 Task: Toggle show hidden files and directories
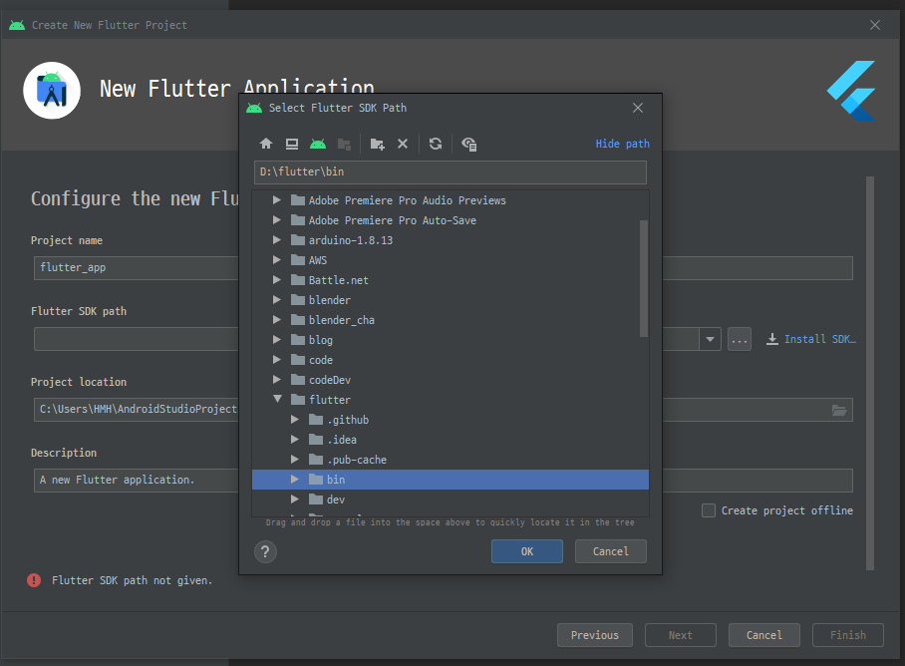[468, 144]
